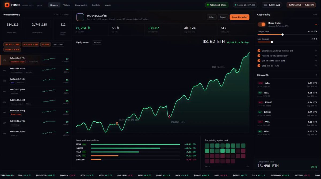The height and width of the screenshot is (179, 321).
Task: Click the buy badge beside the TSLA fill
Action: [261, 93]
